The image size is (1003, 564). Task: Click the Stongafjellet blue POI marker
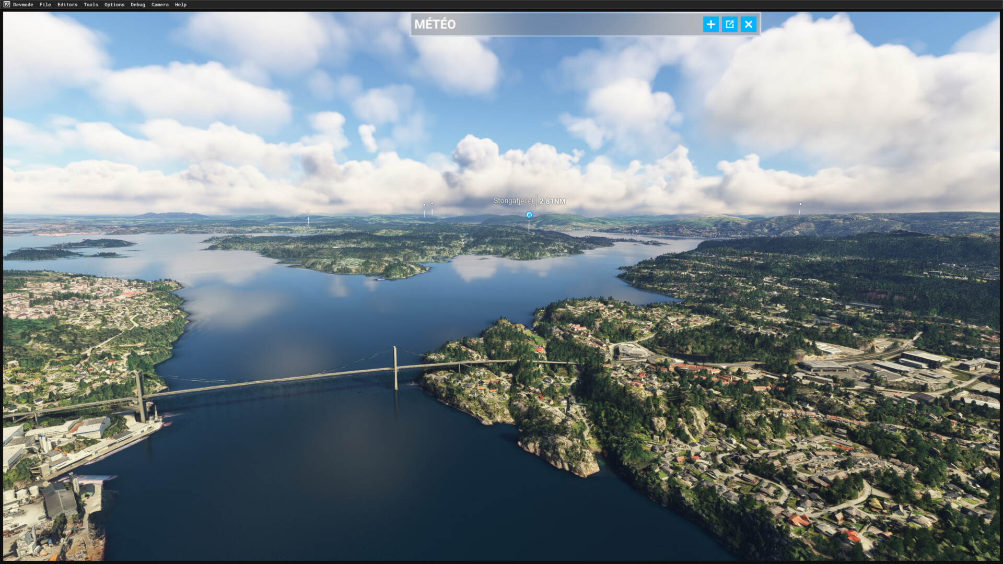click(529, 215)
